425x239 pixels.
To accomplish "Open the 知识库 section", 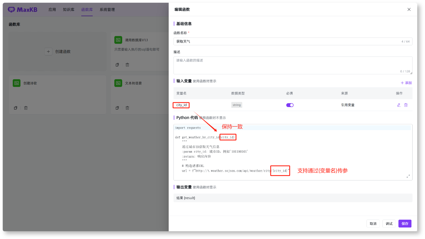I will (x=69, y=10).
